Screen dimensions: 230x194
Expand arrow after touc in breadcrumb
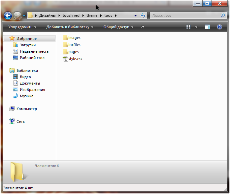(x=116, y=15)
